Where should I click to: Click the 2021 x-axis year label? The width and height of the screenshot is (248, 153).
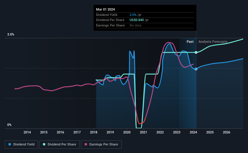(x=143, y=132)
